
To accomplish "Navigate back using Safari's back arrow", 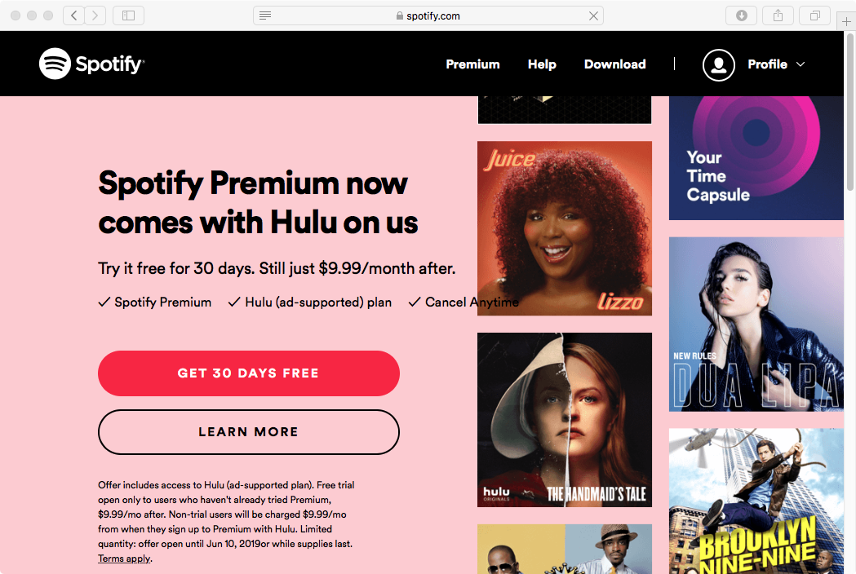I will (73, 15).
